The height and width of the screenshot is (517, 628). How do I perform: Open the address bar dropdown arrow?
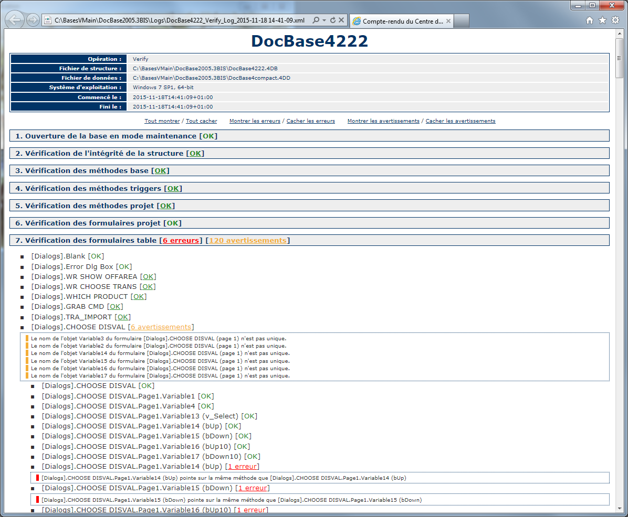[x=324, y=20]
